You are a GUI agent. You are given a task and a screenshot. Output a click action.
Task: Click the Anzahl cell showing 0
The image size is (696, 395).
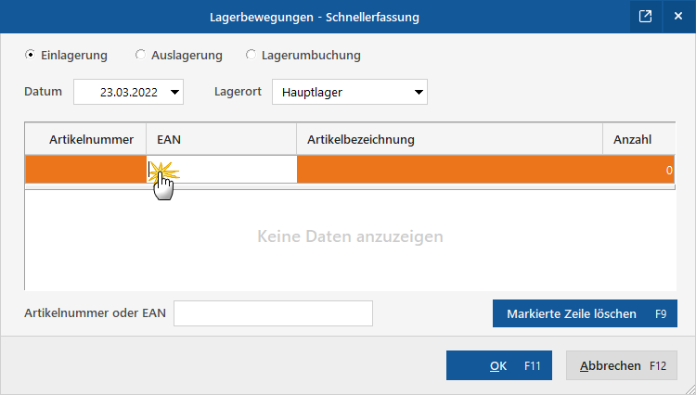pos(638,170)
